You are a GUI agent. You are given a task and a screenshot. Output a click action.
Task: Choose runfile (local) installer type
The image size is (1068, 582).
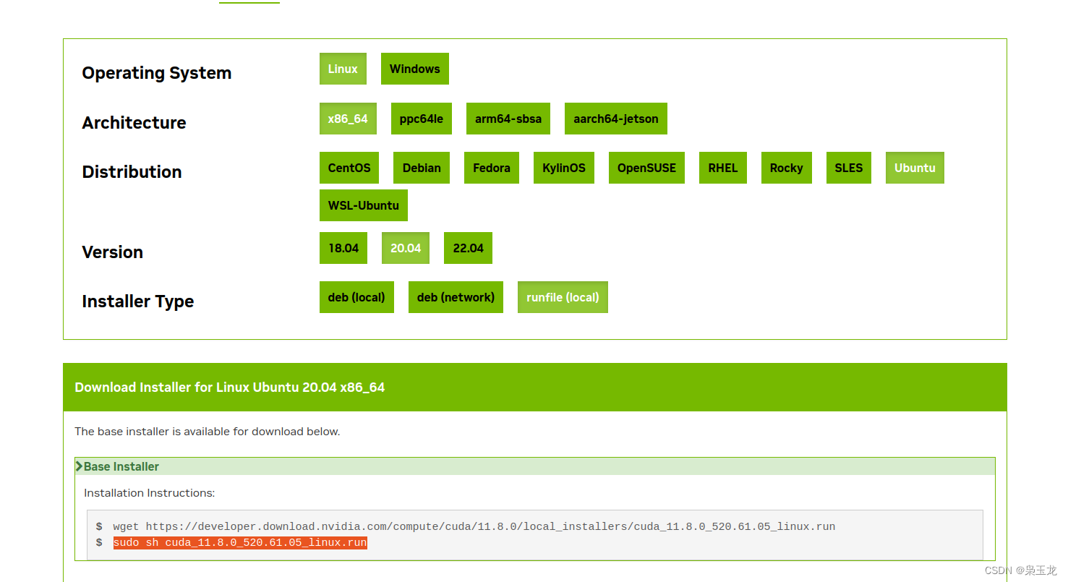(563, 297)
